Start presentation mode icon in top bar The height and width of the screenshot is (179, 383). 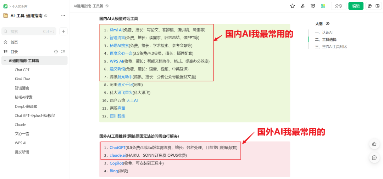pos(313,6)
